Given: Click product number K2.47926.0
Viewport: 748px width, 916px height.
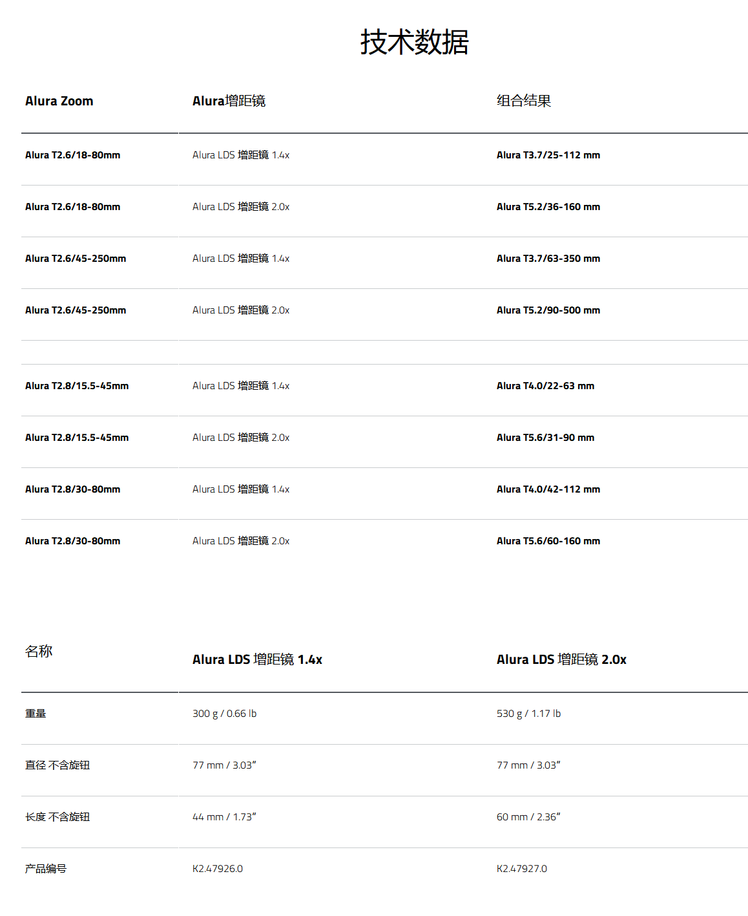Looking at the screenshot, I should pyautogui.click(x=218, y=869).
